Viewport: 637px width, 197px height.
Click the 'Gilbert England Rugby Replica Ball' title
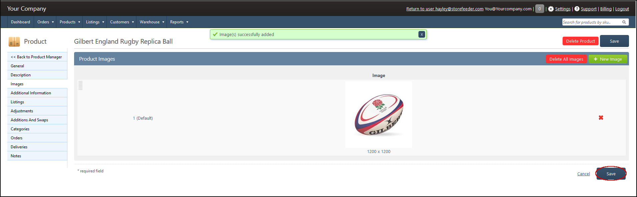click(x=123, y=41)
